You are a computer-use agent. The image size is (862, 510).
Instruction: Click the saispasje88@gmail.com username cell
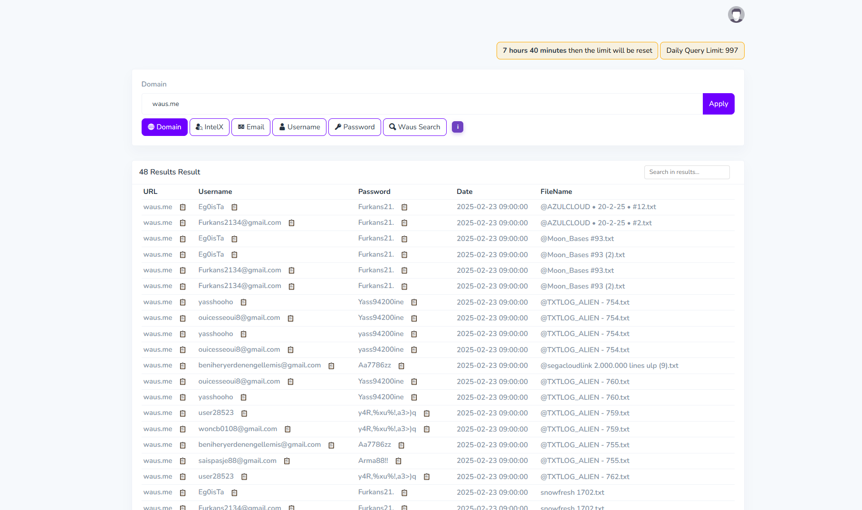pos(237,461)
